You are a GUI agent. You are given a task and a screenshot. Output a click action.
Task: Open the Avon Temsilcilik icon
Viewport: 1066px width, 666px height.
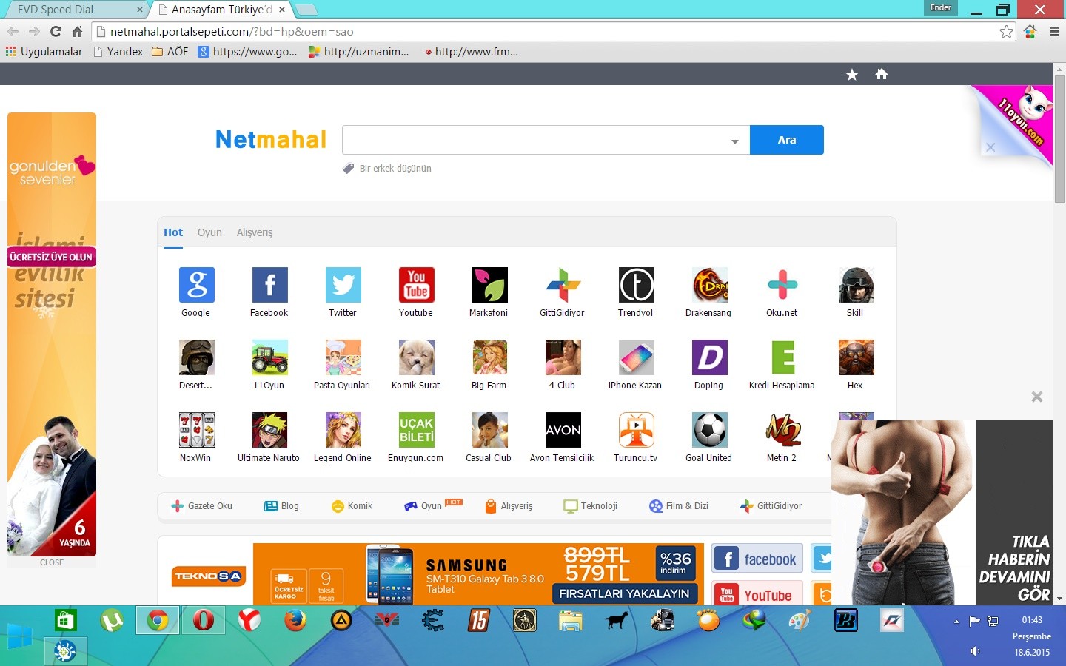click(563, 430)
